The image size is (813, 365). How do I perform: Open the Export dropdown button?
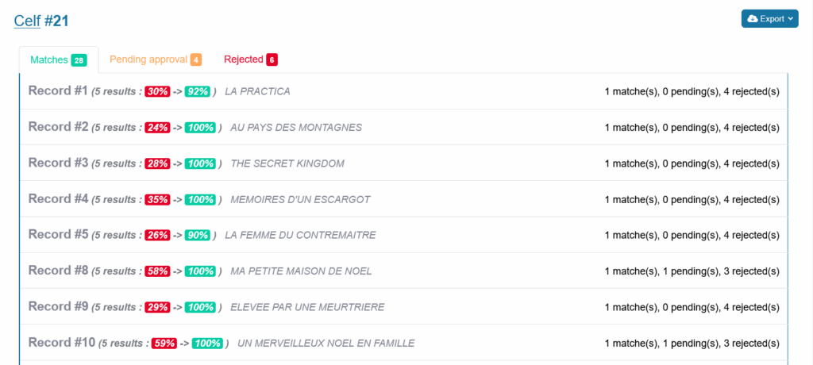tap(769, 19)
